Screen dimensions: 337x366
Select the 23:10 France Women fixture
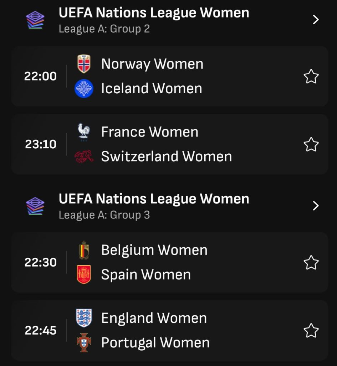pyautogui.click(x=169, y=144)
